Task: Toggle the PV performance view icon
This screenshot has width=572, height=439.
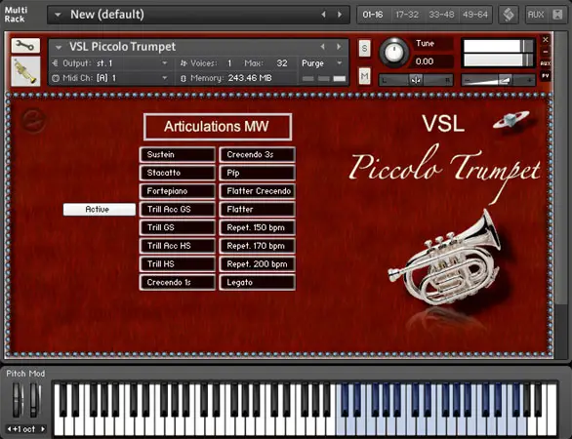Action: pyautogui.click(x=546, y=76)
